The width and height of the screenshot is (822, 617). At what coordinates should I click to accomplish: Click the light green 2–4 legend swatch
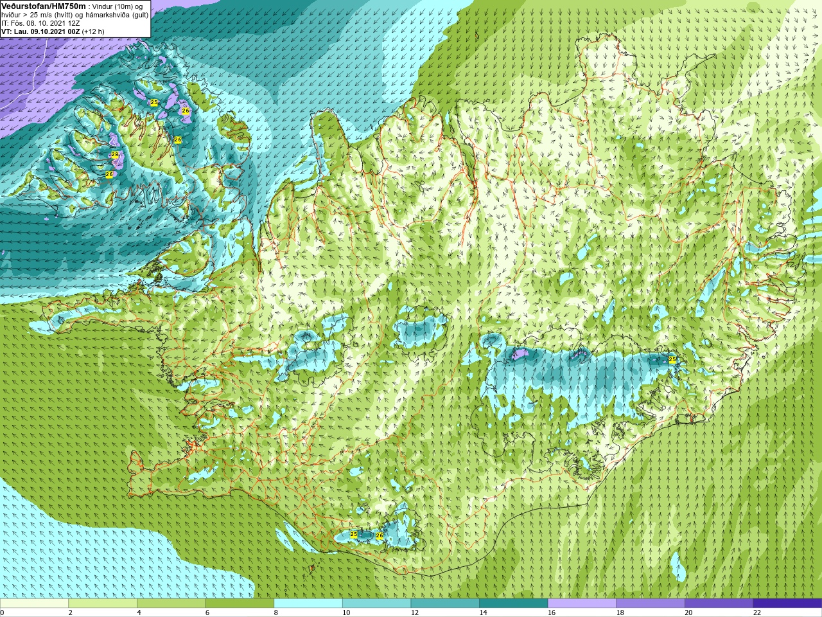click(x=103, y=604)
